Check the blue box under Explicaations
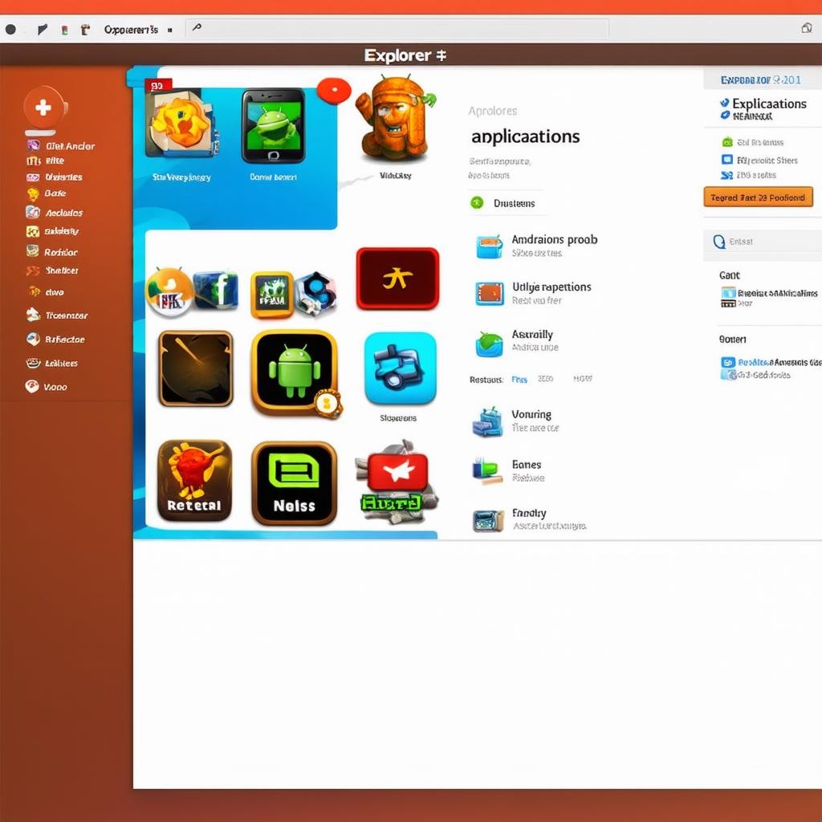This screenshot has width=822, height=822. coord(727,160)
